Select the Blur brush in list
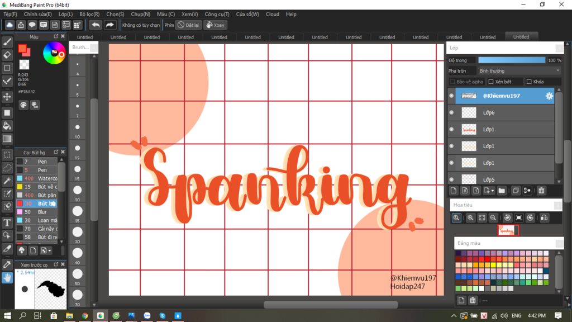 (x=36, y=212)
